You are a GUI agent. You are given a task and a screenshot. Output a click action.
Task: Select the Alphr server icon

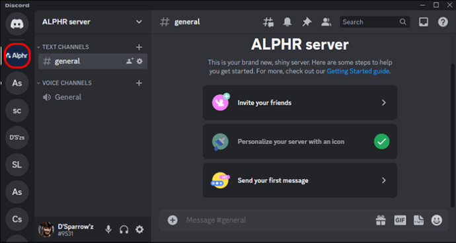click(x=17, y=56)
